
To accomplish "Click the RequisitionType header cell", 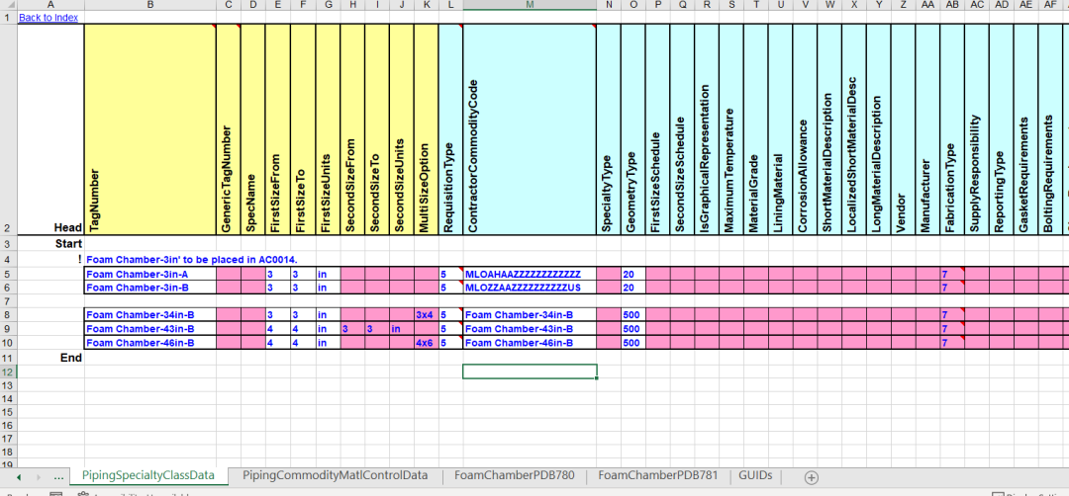I will 450,130.
